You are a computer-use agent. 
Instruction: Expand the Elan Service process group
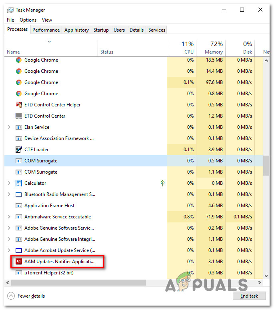point(9,127)
